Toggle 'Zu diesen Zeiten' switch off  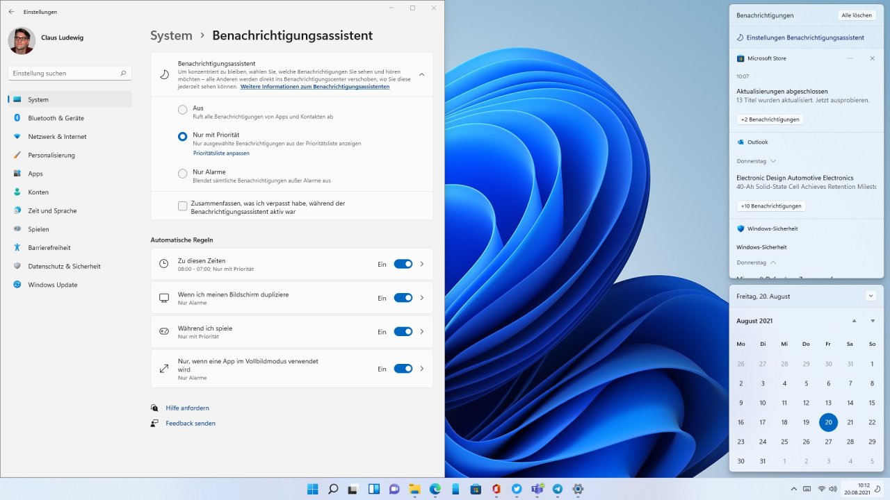click(x=403, y=264)
